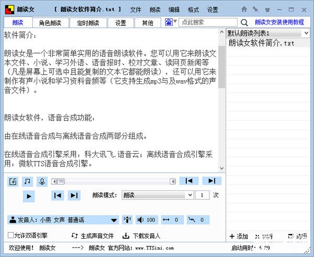Expand the 默认朗读列表1 dropdown

click(x=306, y=34)
